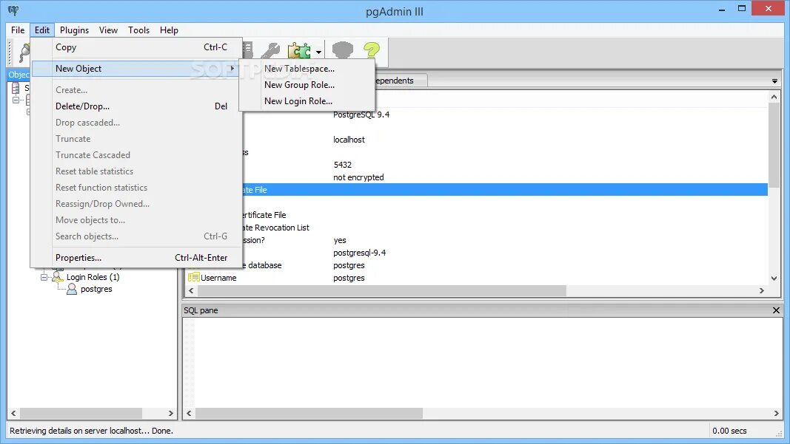Viewport: 790px width, 444px height.
Task: Choose New Tablespace... from submenu
Action: point(307,69)
